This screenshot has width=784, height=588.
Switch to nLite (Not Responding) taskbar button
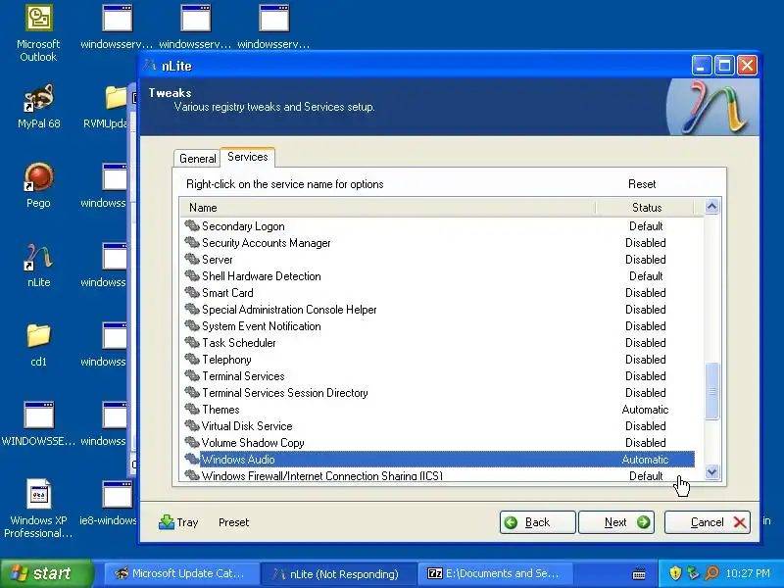(338, 573)
